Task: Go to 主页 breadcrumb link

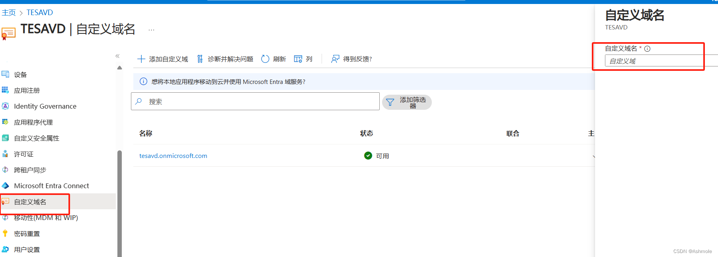Action: pos(9,13)
